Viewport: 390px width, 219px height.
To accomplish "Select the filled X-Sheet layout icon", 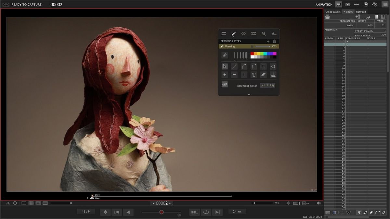I will pos(377,17).
